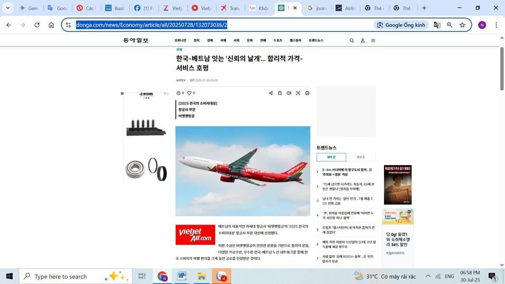505x284 pixels.
Task: Click the Windows taskbar search box
Action: point(76,276)
